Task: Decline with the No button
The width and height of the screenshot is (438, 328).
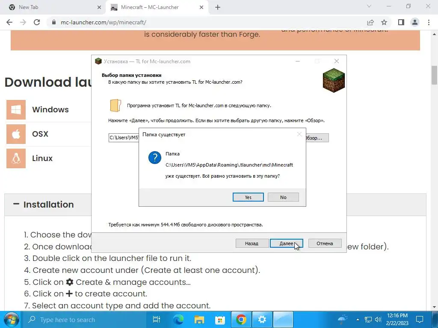Action: click(283, 197)
